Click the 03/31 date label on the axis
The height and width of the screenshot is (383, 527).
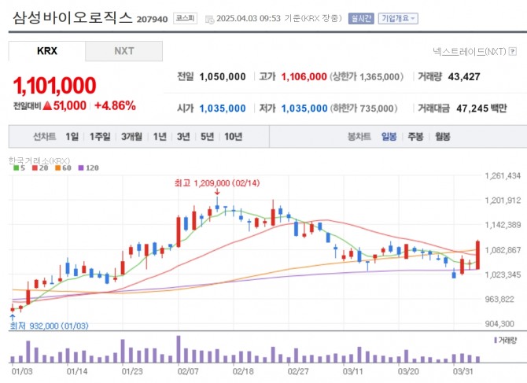pyautogui.click(x=463, y=371)
